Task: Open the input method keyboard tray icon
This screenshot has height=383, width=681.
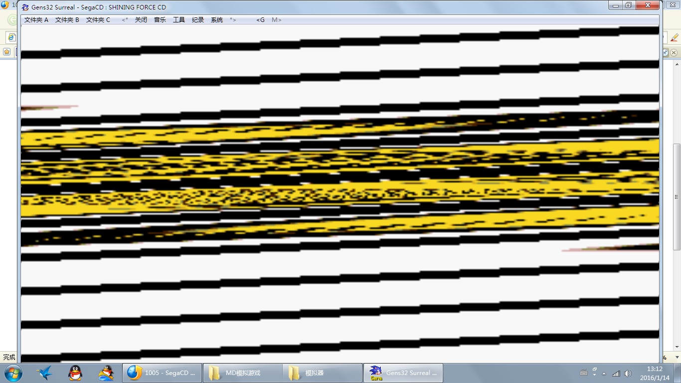Action: tap(584, 373)
